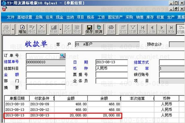
Task: Click the 币种 field showing 人民币
Action: (x=112, y=68)
